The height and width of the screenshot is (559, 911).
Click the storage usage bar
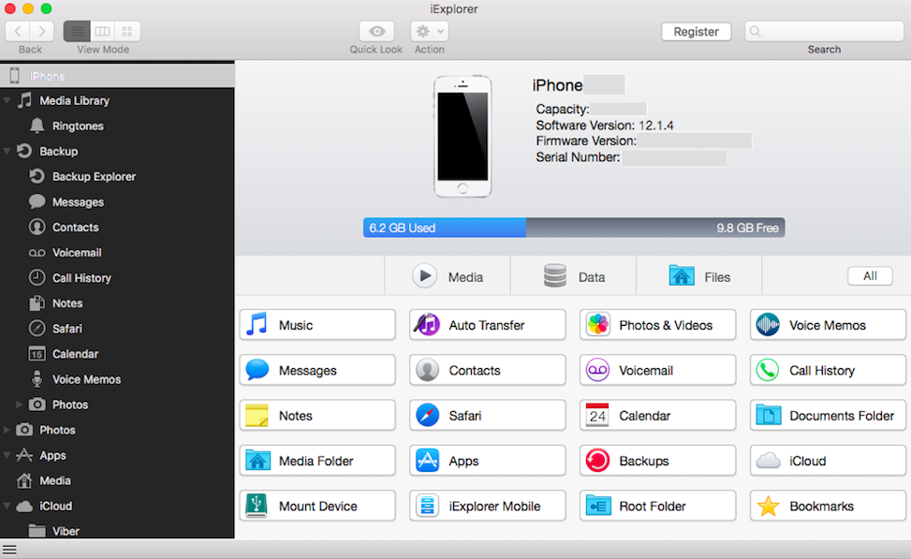pyautogui.click(x=574, y=228)
